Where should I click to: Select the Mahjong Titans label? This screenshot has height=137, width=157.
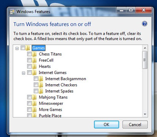53,97
